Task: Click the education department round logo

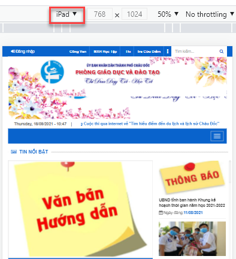Action: point(52,72)
